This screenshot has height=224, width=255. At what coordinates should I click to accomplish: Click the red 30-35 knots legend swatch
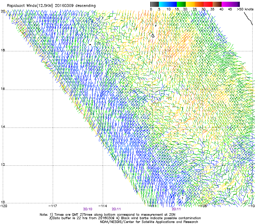click(208, 4)
